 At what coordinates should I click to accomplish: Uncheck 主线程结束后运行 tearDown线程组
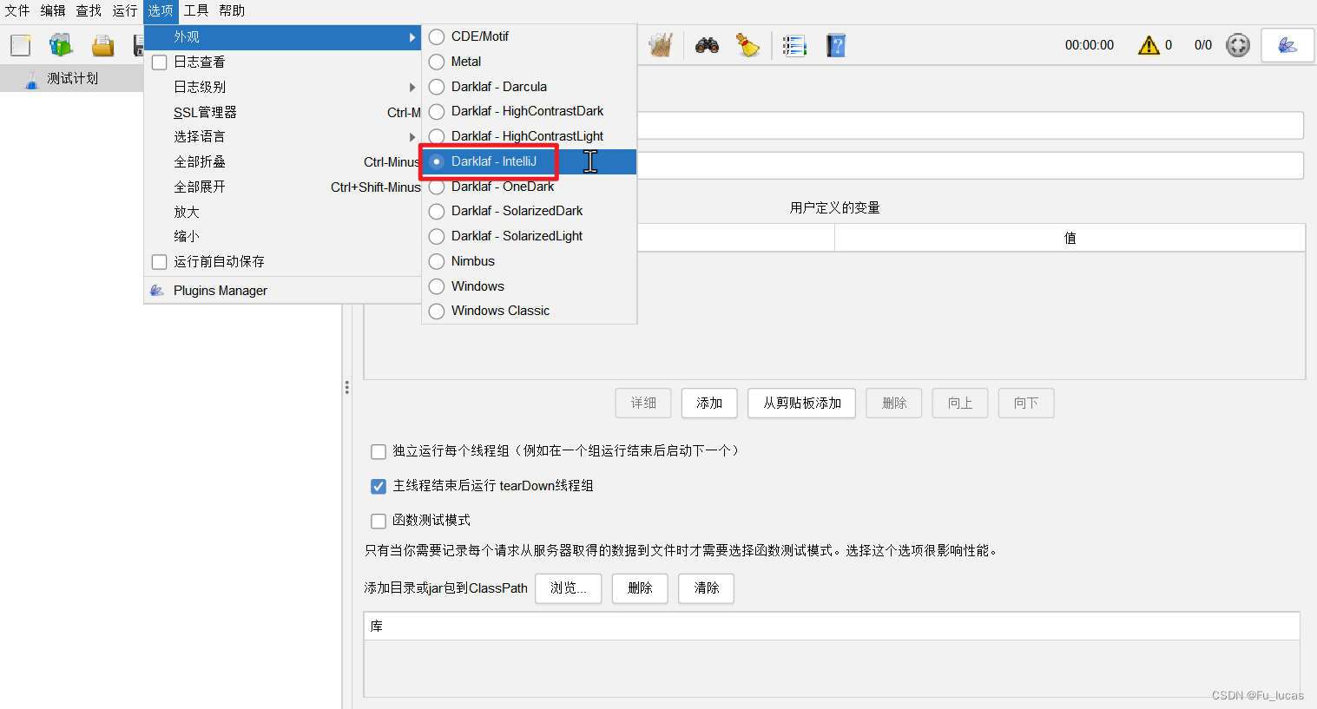click(378, 486)
